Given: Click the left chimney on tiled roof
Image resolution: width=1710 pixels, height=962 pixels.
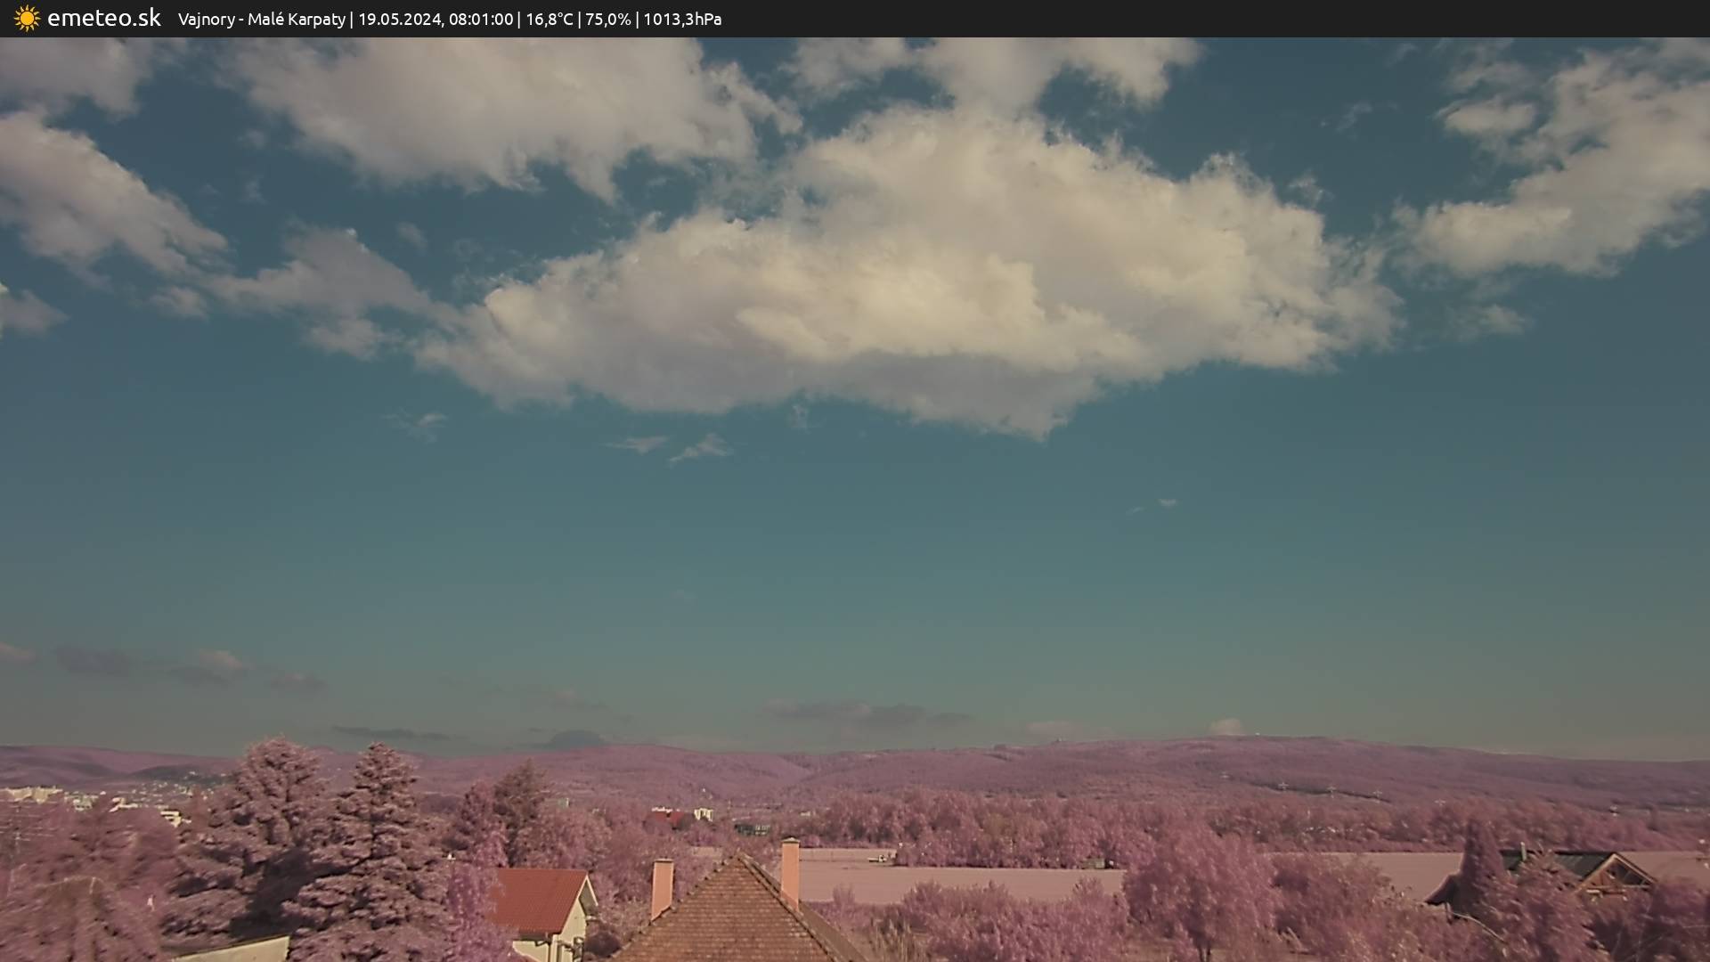Looking at the screenshot, I should point(662,886).
